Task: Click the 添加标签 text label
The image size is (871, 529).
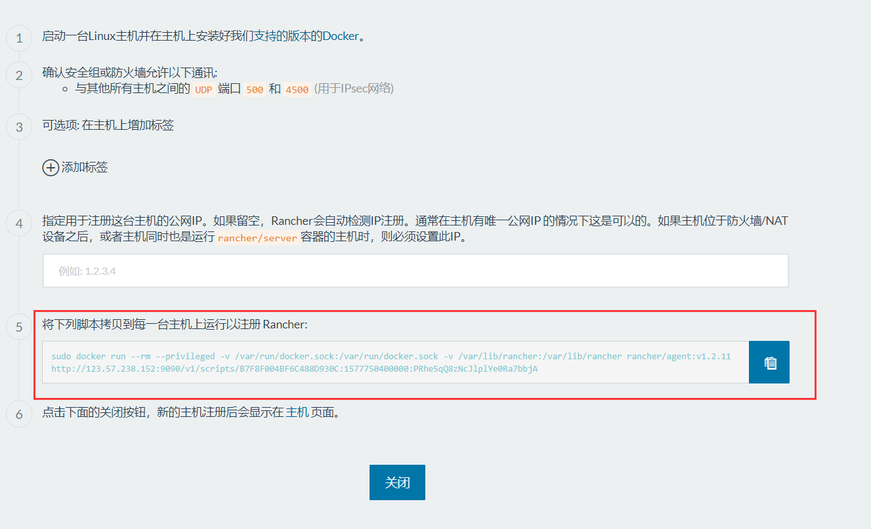Action: click(85, 168)
